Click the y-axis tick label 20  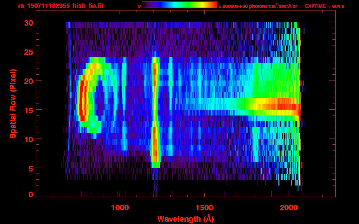click(28, 81)
